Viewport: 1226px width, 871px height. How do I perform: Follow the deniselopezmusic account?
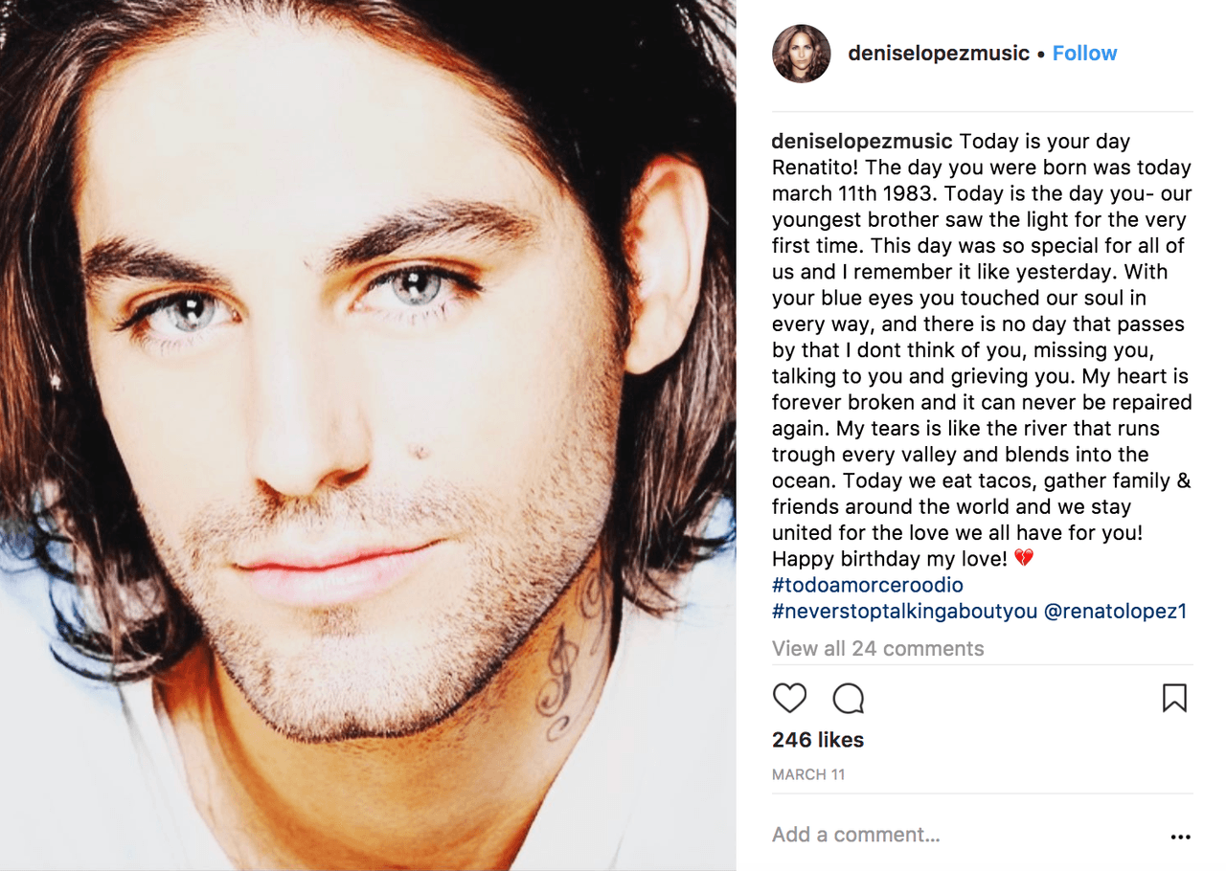(1084, 54)
